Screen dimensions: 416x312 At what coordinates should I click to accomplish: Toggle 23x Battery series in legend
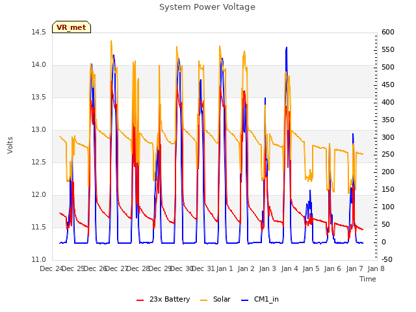pyautogui.click(x=163, y=299)
